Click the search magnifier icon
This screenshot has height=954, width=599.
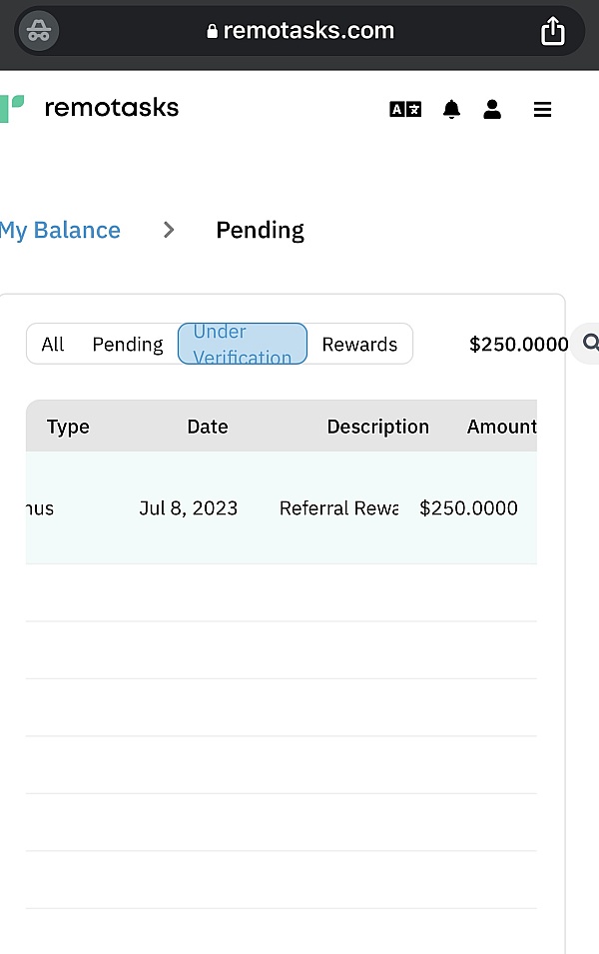[x=590, y=343]
